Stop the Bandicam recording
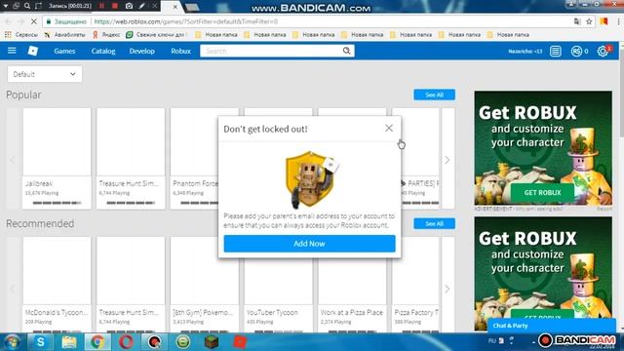 pos(115,6)
